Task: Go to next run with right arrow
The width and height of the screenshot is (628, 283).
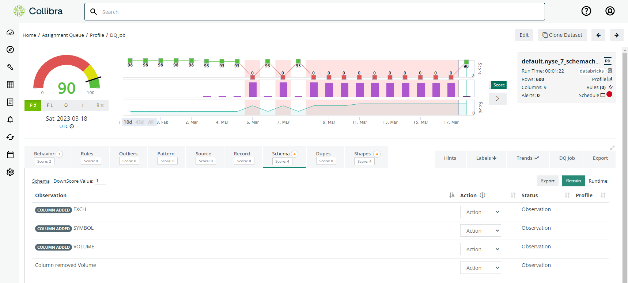Action: (x=617, y=35)
